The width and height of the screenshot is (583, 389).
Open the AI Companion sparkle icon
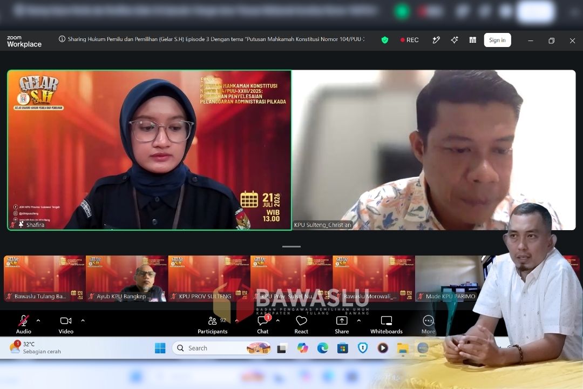point(455,40)
